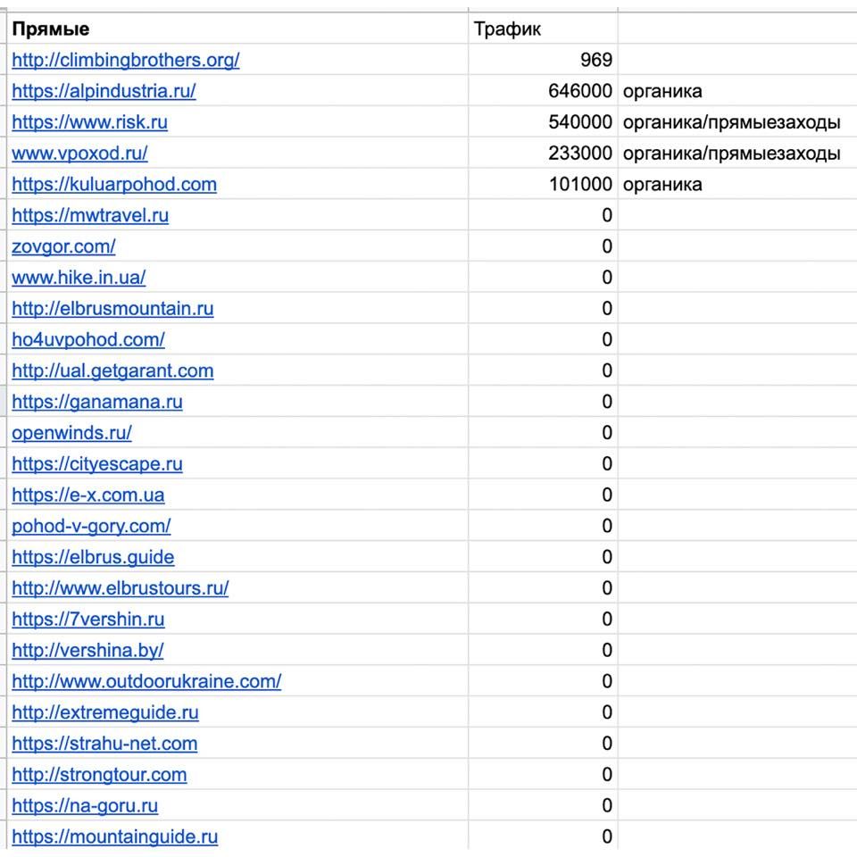
Task: Open the mountainguide.ru link
Action: [114, 836]
